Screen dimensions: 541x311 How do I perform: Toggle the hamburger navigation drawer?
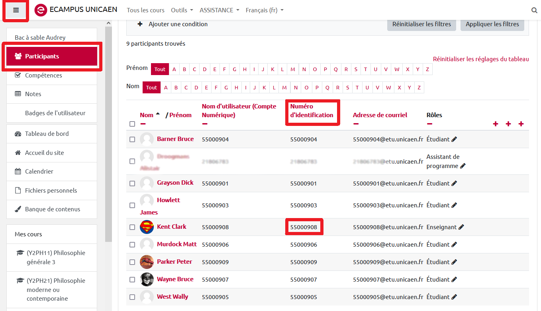(16, 10)
